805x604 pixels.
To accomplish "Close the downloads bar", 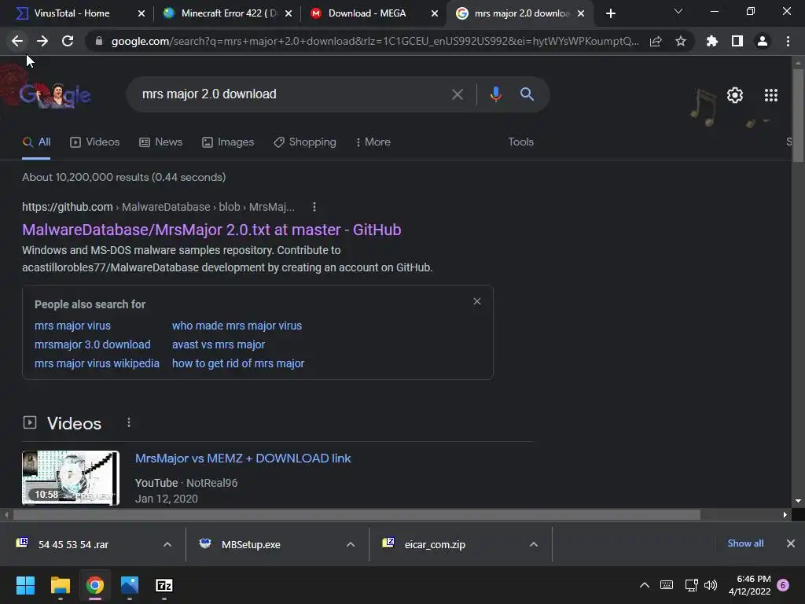I will tap(791, 543).
